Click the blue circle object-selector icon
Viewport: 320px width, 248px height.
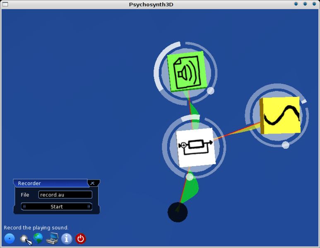(x=10, y=238)
